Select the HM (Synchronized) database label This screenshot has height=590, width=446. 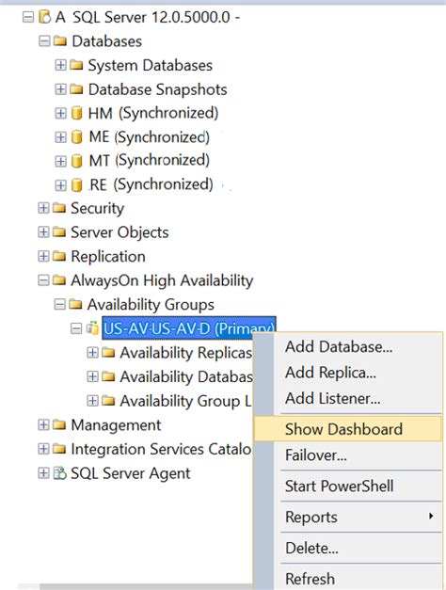coord(153,113)
